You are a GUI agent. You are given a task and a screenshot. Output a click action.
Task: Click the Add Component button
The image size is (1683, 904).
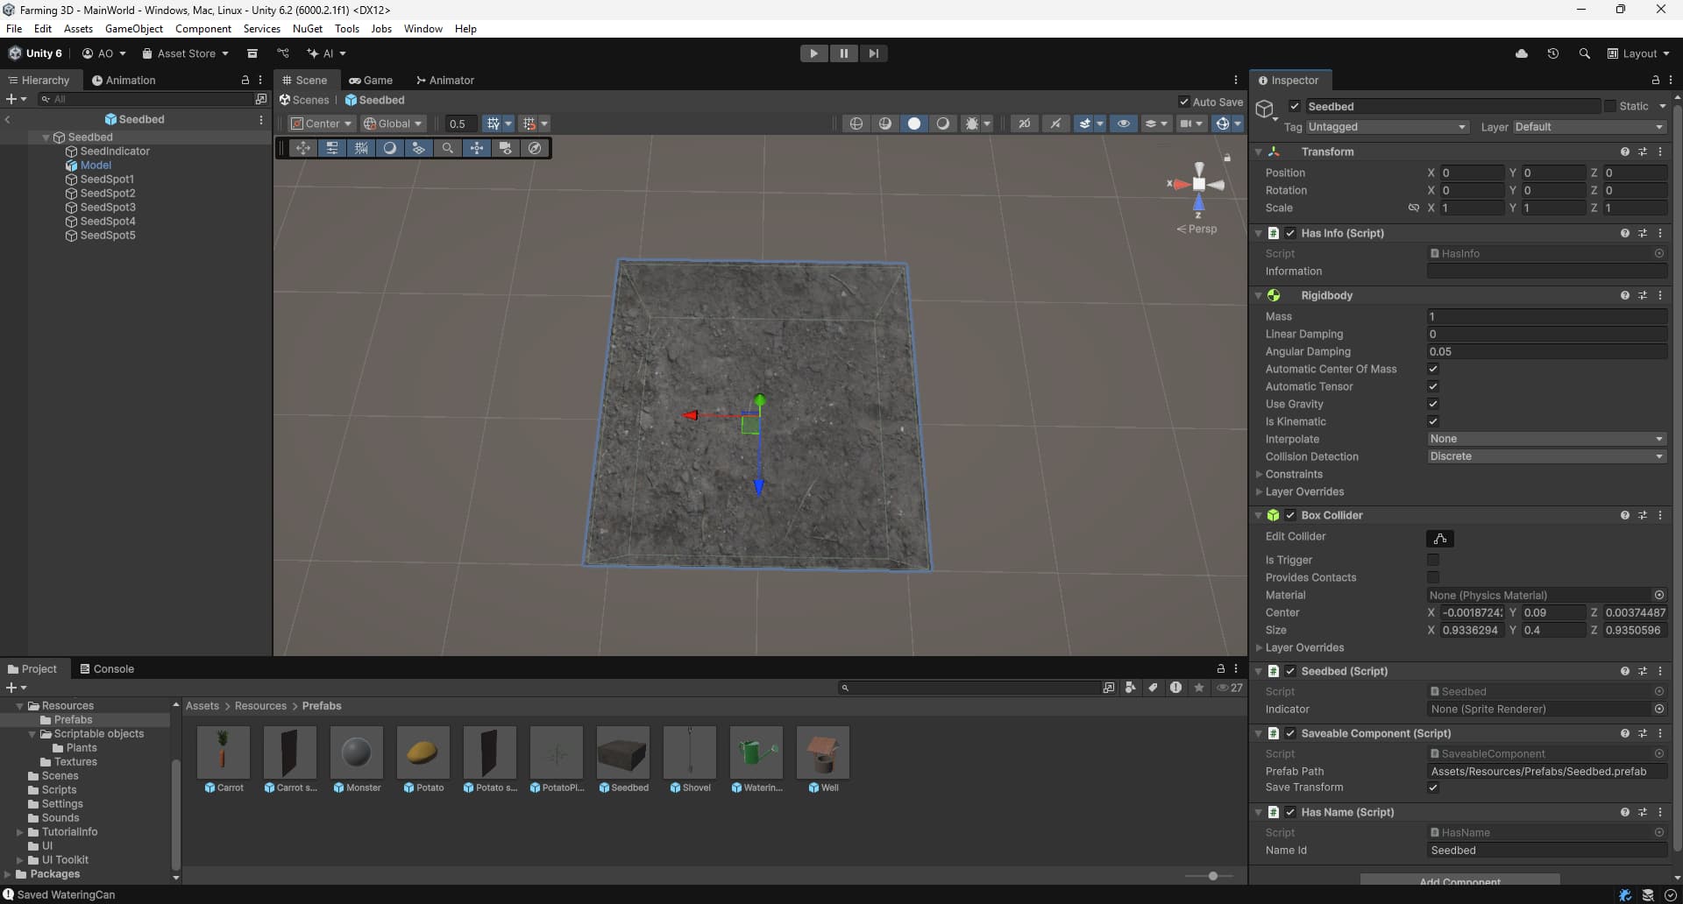[x=1459, y=880]
